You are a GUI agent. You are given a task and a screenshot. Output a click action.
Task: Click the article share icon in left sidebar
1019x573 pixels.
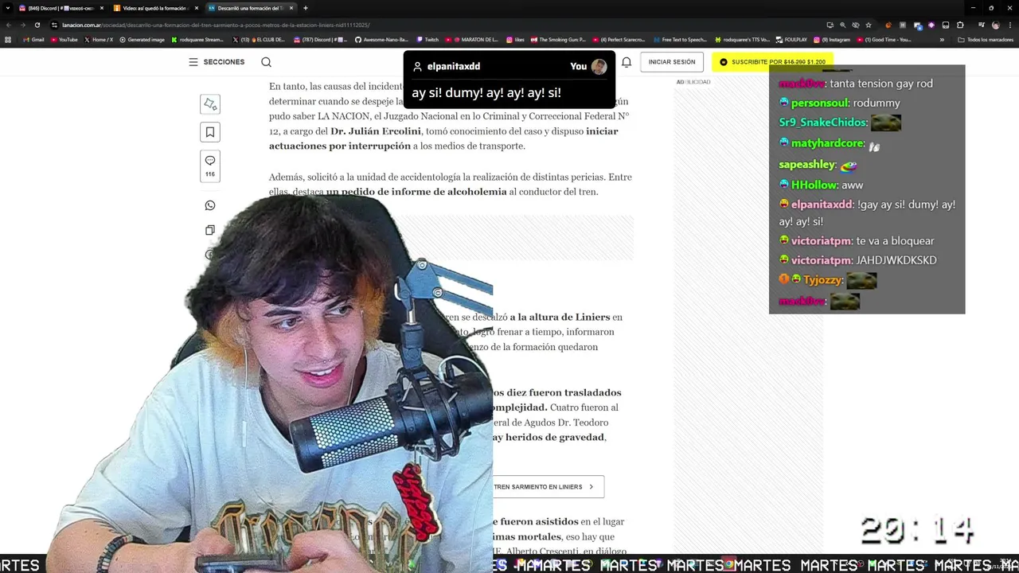click(x=210, y=103)
